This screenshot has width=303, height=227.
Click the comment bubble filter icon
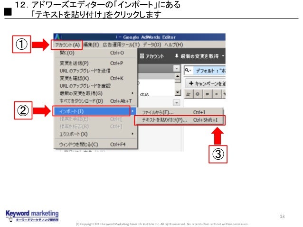[207, 94]
